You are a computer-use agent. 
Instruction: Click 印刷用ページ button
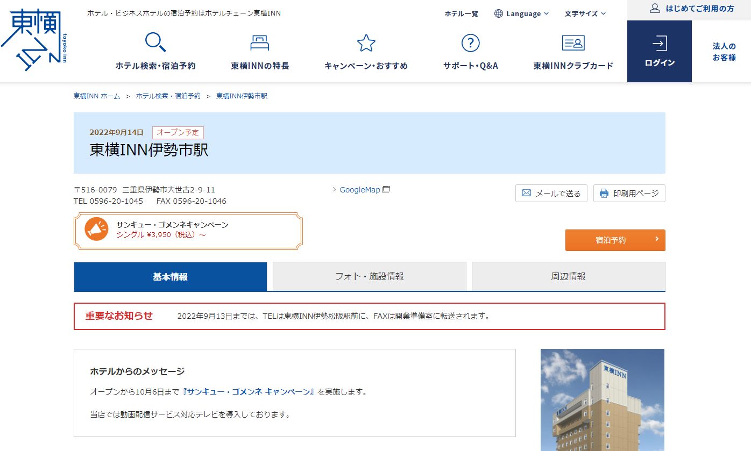tap(629, 194)
